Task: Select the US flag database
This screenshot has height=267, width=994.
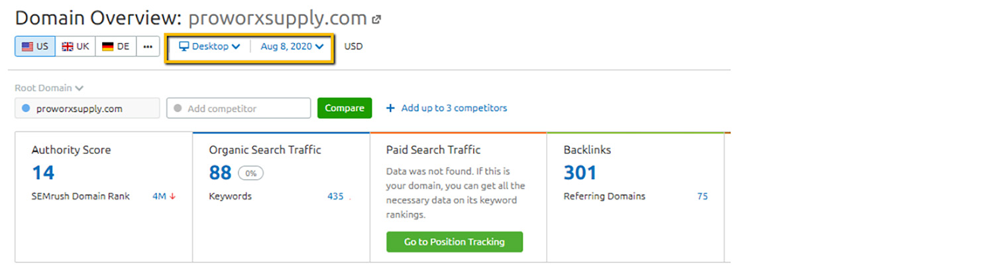Action: coord(35,46)
